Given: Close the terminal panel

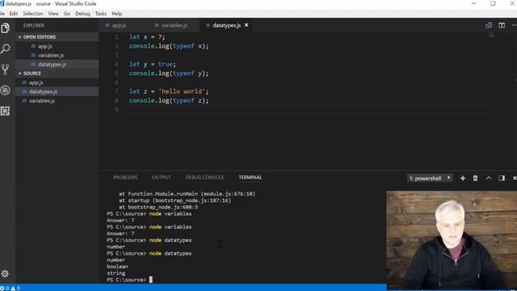Looking at the screenshot, I should [515, 178].
